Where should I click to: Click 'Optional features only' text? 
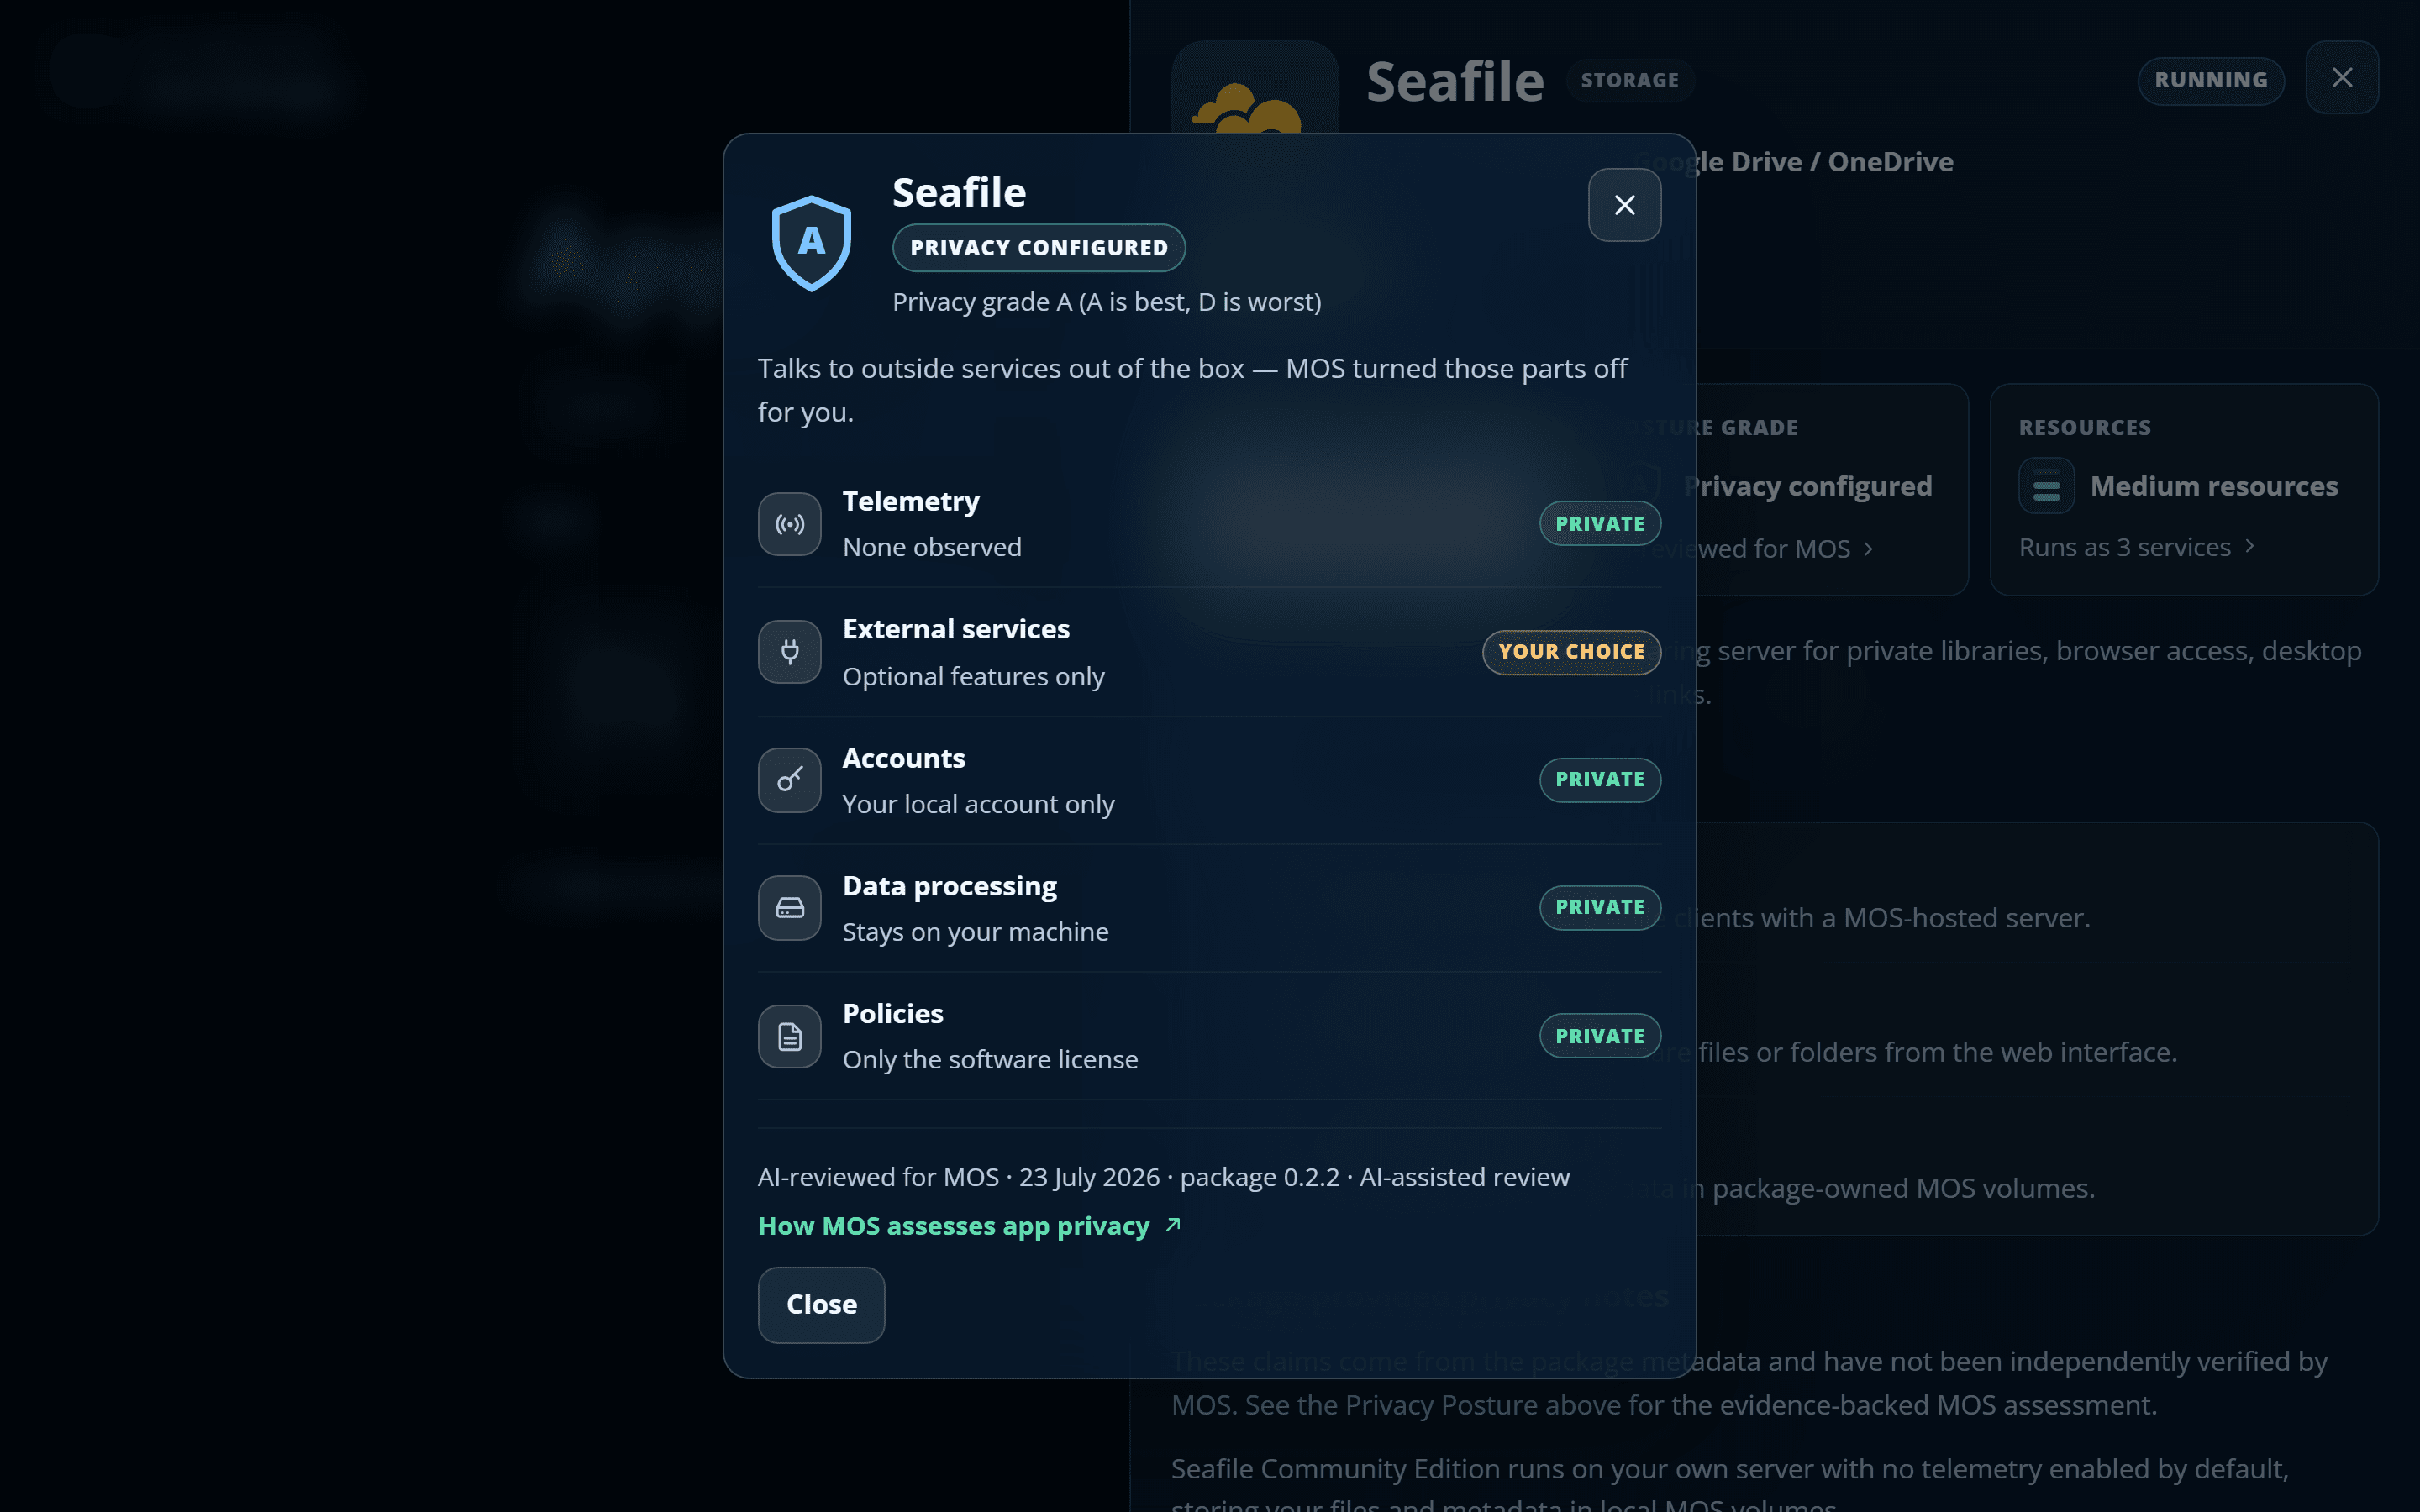pyautogui.click(x=973, y=676)
